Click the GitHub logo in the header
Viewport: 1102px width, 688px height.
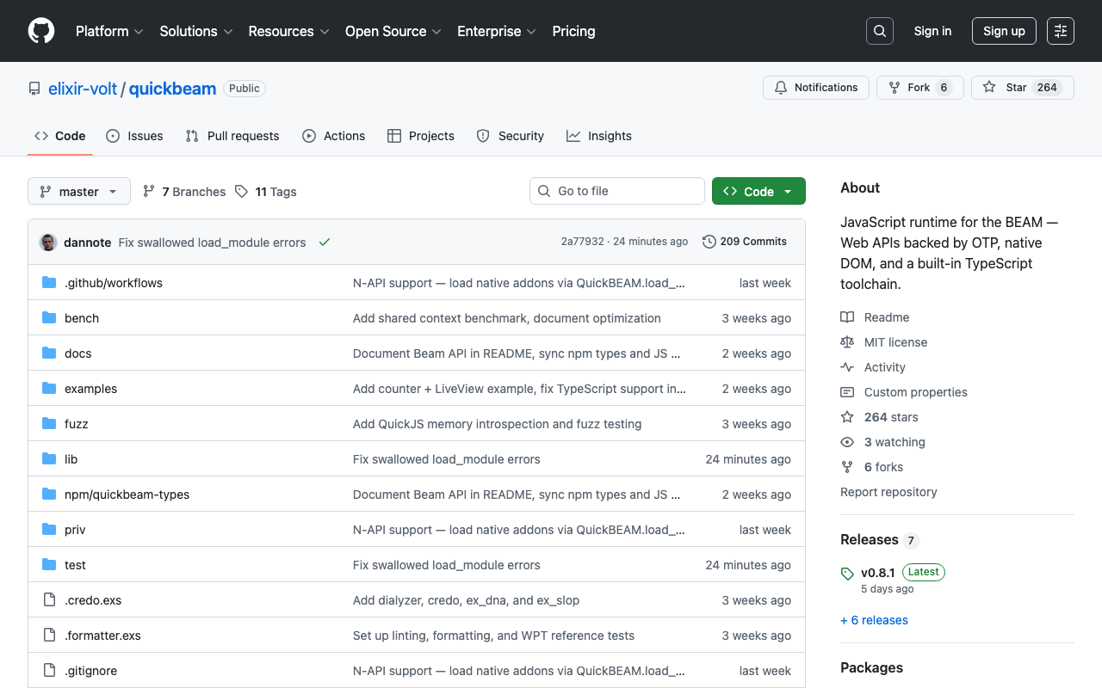40,31
